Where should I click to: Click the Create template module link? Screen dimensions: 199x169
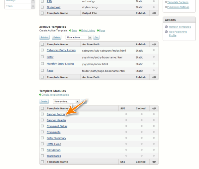pyautogui.click(x=55, y=95)
